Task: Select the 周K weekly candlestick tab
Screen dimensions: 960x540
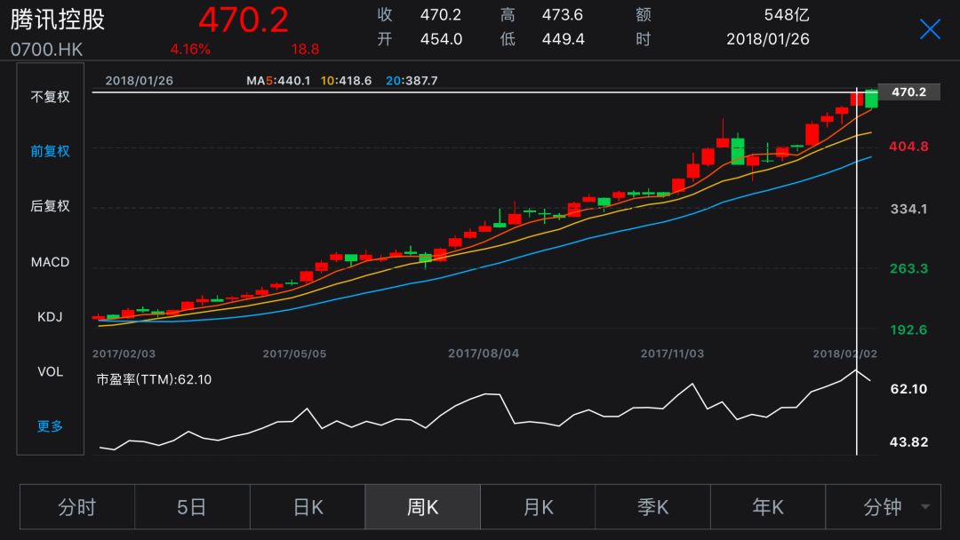Action: pyautogui.click(x=423, y=507)
